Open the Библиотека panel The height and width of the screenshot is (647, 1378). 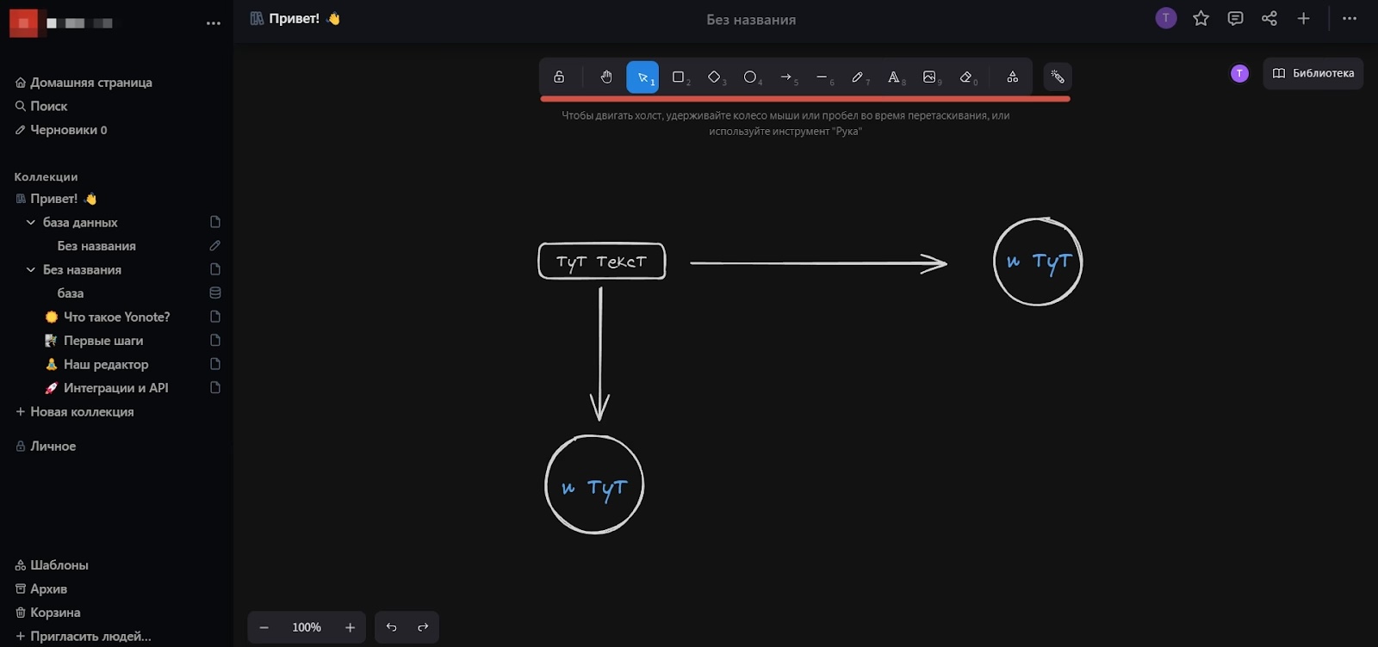(1313, 73)
